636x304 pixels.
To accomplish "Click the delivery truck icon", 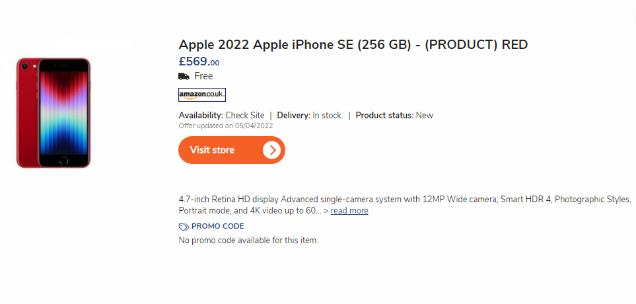I will pos(184,76).
